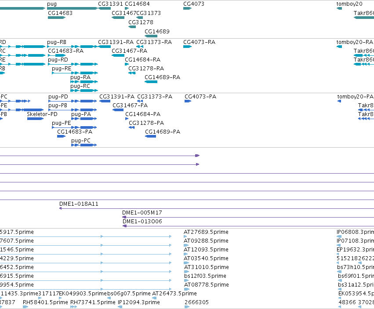Open the Skeletor-PD protein label
The width and height of the screenshot is (374, 309).
pyautogui.click(x=42, y=114)
